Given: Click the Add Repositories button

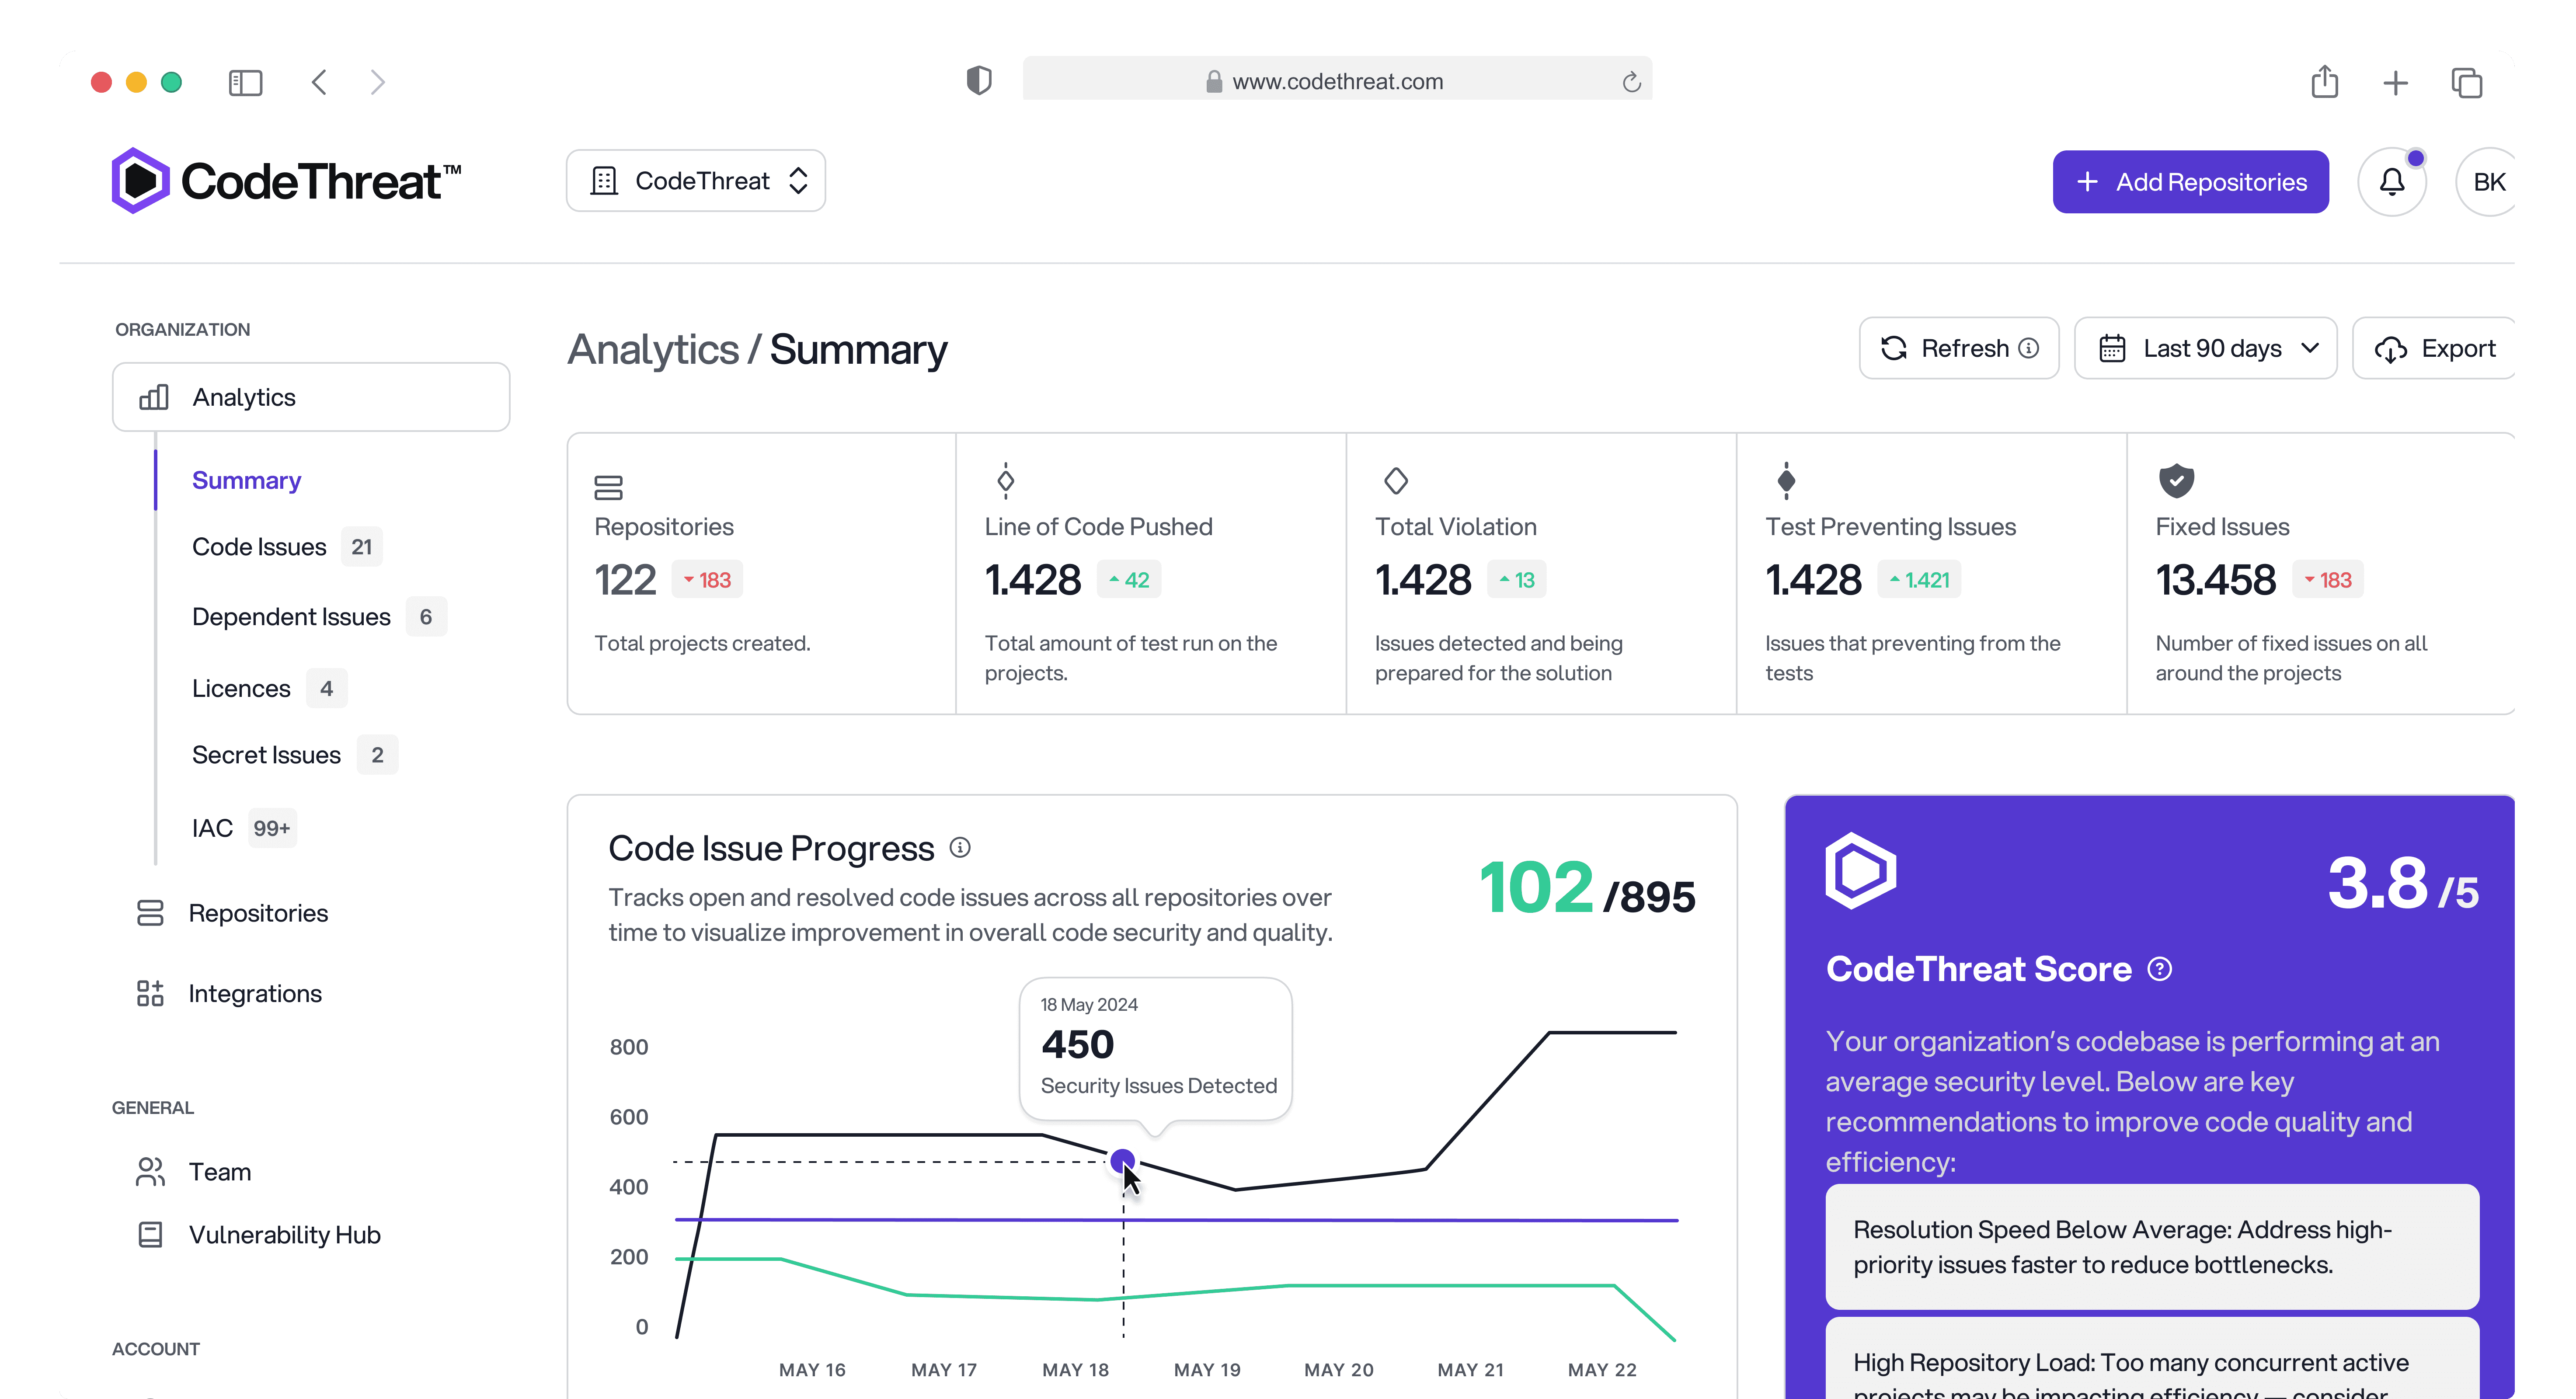Looking at the screenshot, I should [2191, 182].
